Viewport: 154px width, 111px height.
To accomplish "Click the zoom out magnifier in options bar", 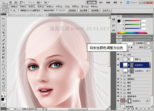I will 14,11.
